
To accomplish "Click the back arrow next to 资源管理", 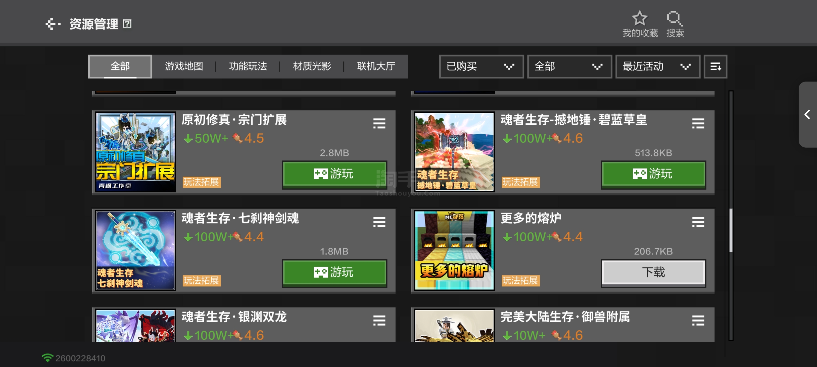I will 53,24.
